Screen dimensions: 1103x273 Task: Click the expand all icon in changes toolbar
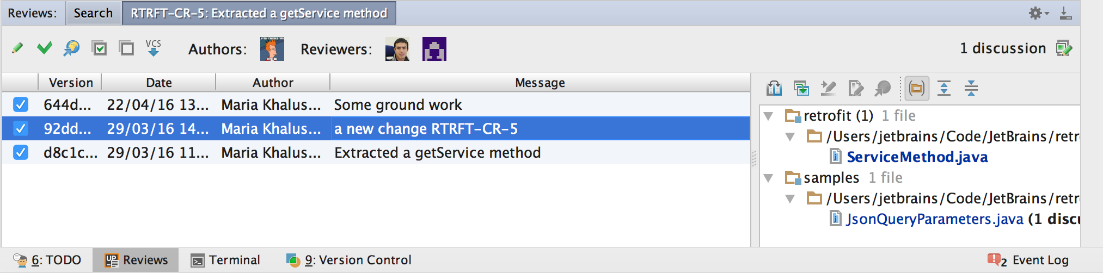point(944,88)
